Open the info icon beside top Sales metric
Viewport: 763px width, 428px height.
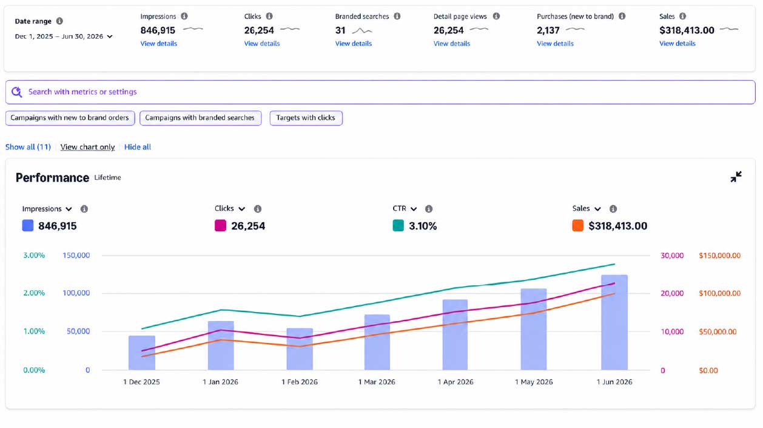tap(683, 16)
